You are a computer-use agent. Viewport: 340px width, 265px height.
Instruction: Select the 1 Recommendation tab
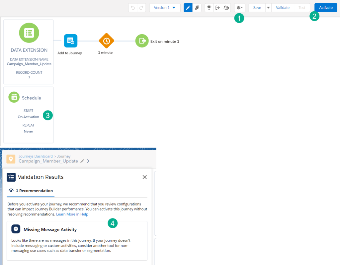[31, 191]
